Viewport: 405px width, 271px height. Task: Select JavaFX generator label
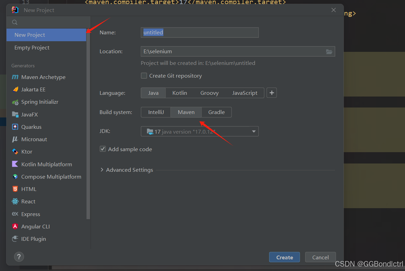tap(30, 115)
